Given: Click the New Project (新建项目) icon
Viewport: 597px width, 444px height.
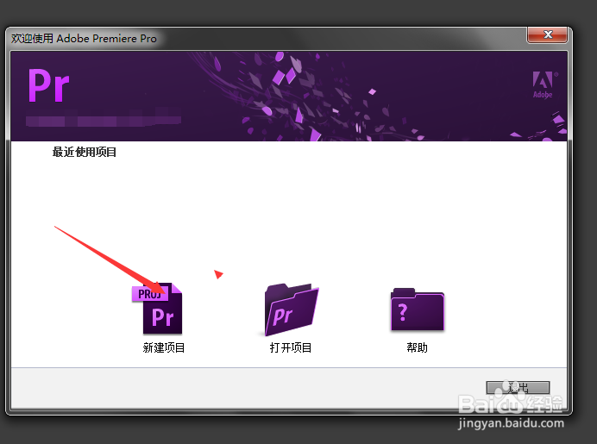Looking at the screenshot, I should (158, 309).
